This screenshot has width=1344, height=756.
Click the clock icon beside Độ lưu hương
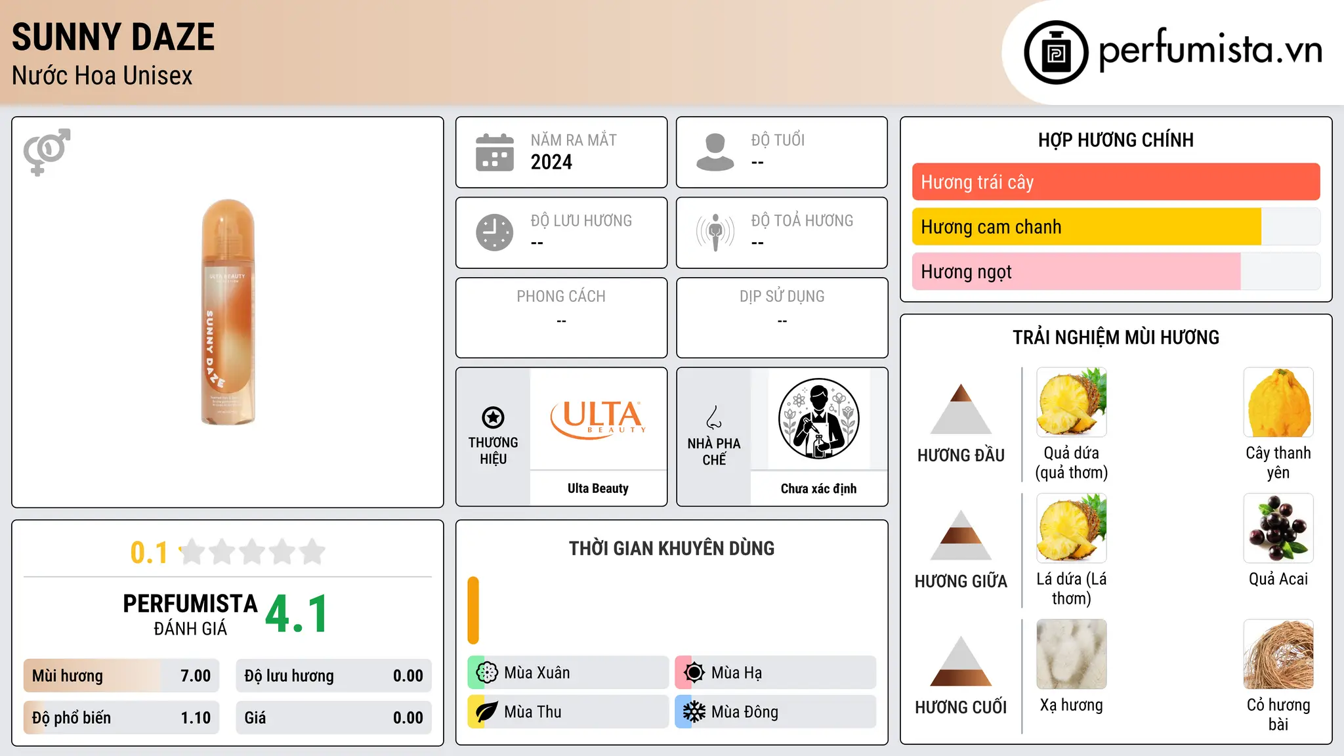[x=495, y=232]
